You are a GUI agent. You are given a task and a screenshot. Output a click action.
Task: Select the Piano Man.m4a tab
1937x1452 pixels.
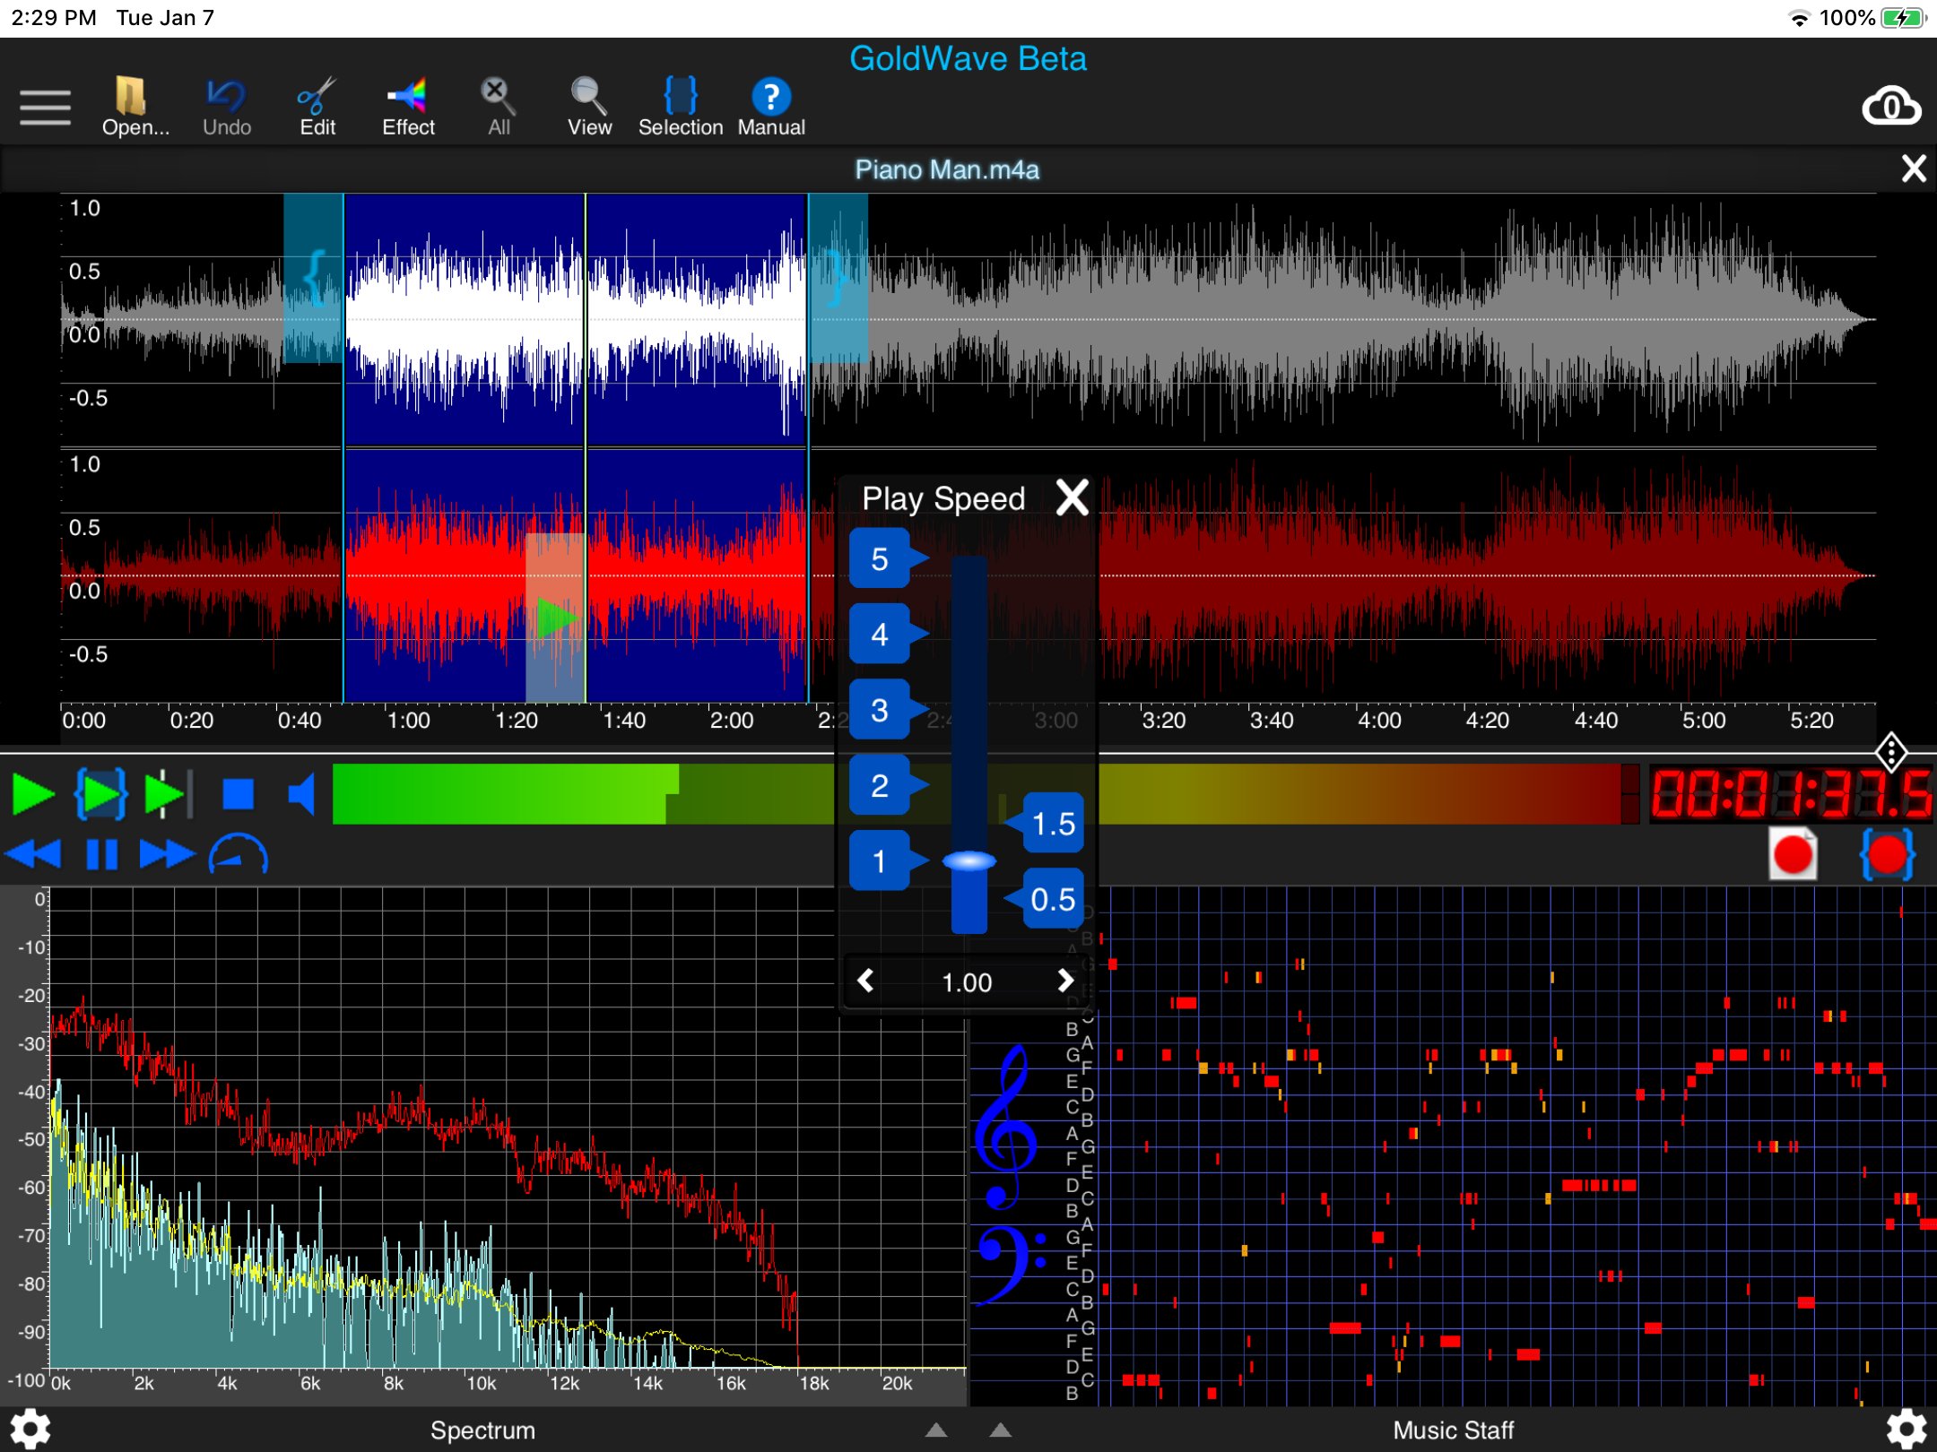coord(948,169)
